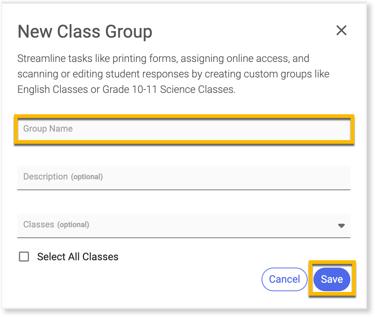375x317 pixels.
Task: Focus the Description optional field
Action: (183, 177)
